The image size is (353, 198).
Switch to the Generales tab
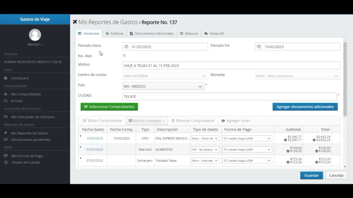[89, 34]
